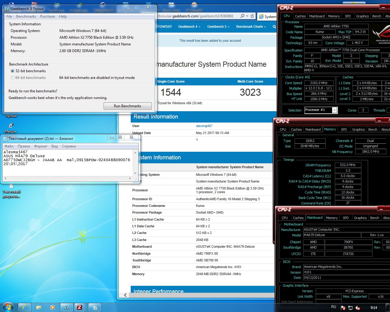The height and width of the screenshot is (312, 390).
Task: Click the Notepad horizontal scrollbar right arrow
Action: click(130, 178)
